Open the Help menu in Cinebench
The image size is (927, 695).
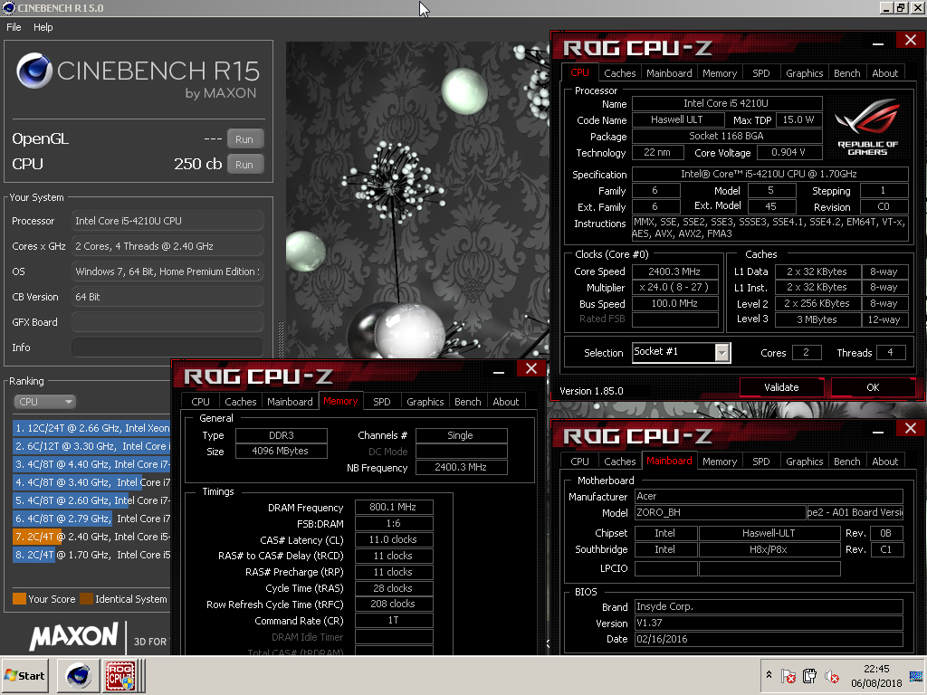pyautogui.click(x=43, y=27)
